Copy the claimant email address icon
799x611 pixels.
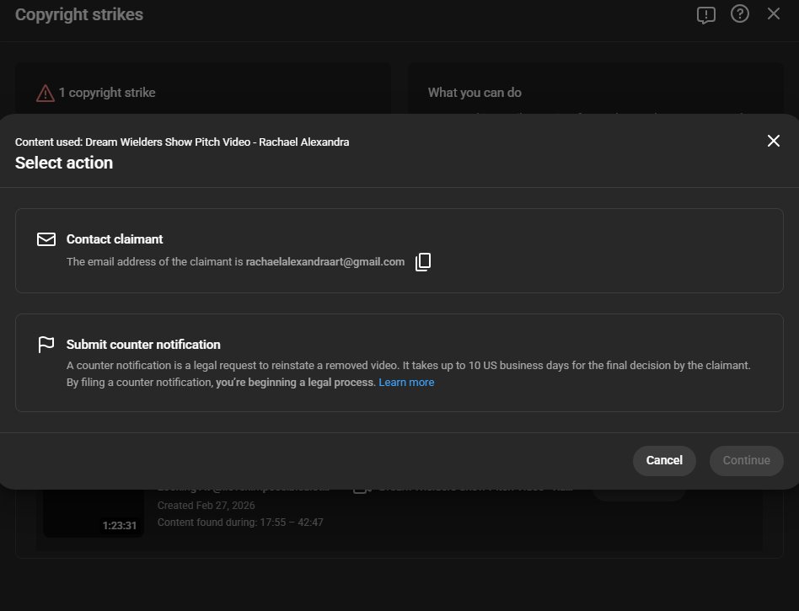coord(423,262)
